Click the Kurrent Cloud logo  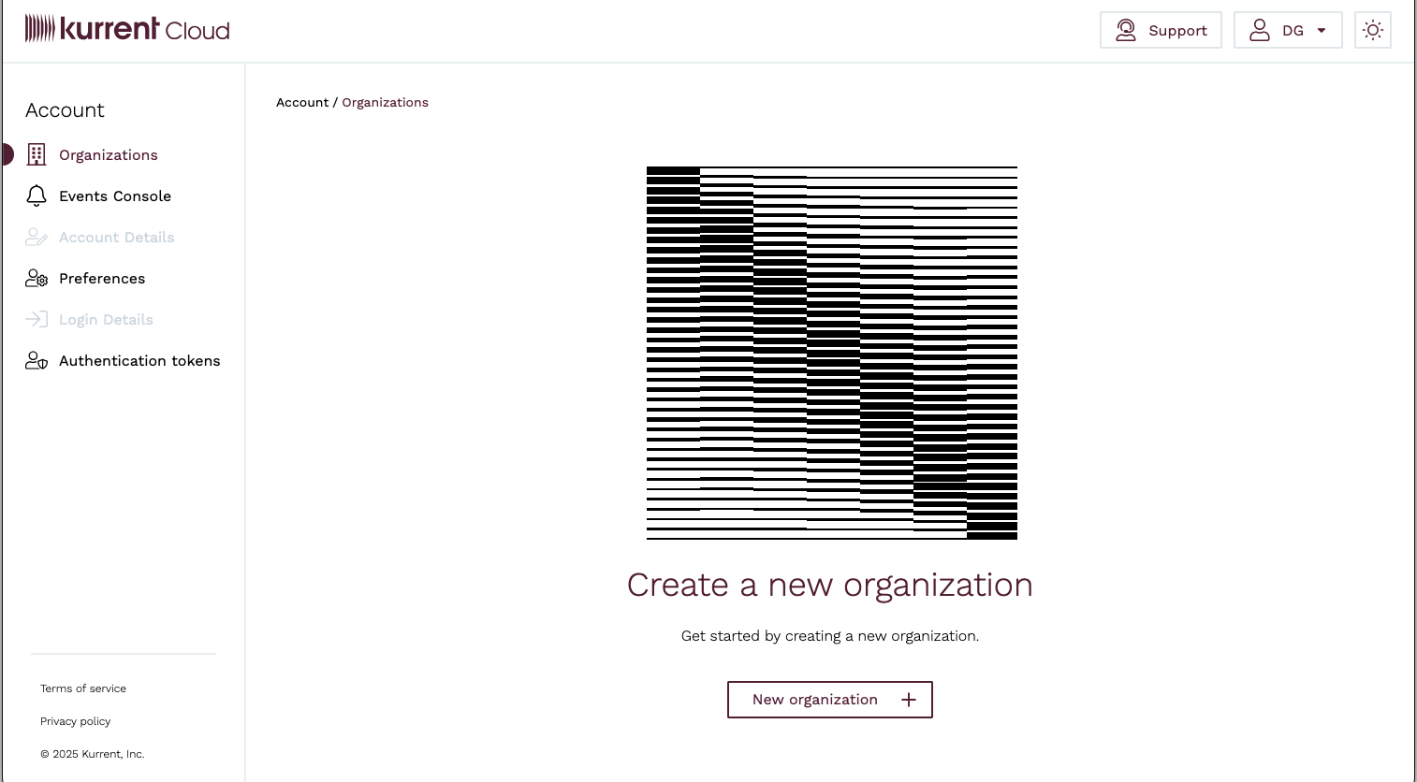[127, 29]
